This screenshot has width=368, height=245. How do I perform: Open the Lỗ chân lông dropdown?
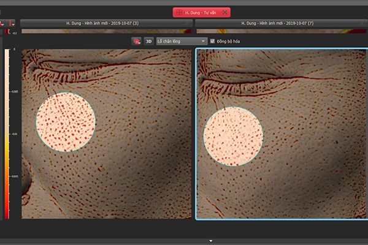click(181, 42)
